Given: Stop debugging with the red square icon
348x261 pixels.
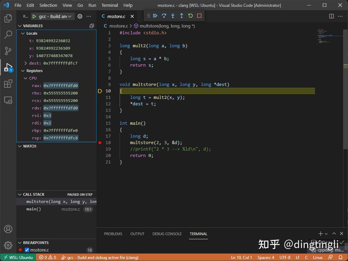Looking at the screenshot, I should [x=199, y=16].
